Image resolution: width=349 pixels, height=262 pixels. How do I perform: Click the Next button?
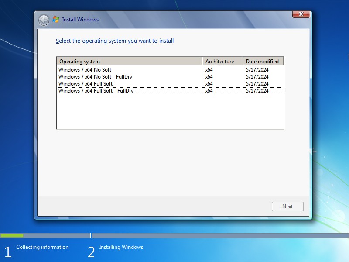pos(287,206)
